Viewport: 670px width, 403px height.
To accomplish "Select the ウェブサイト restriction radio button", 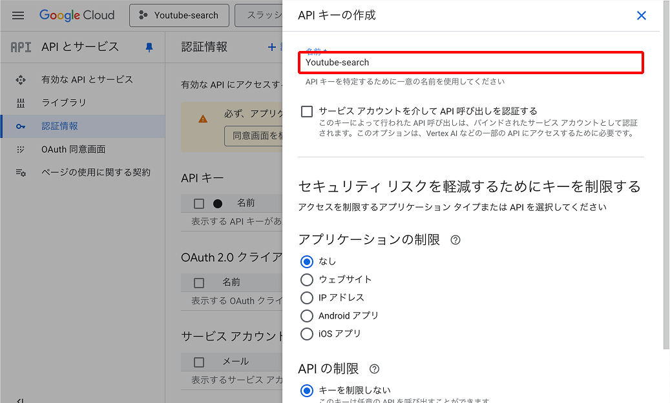I will pyautogui.click(x=307, y=280).
